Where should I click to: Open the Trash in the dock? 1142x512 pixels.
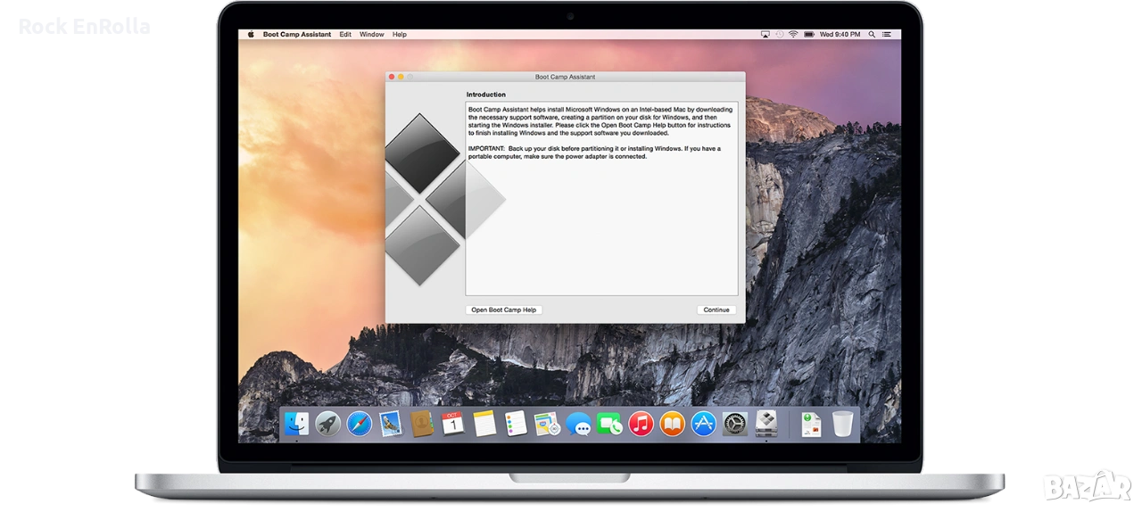click(842, 424)
